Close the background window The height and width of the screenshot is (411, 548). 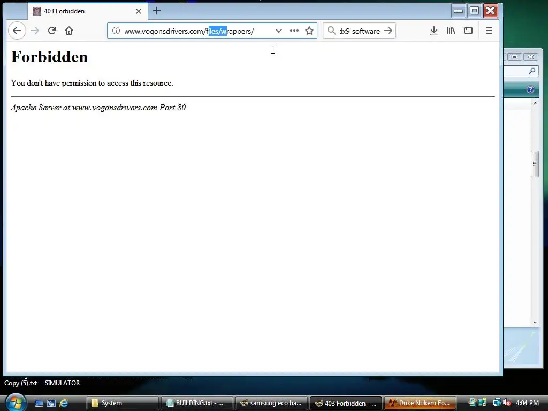[x=530, y=57]
